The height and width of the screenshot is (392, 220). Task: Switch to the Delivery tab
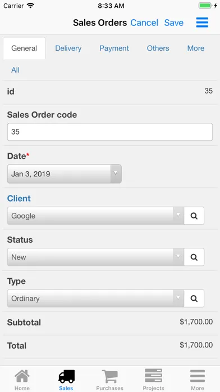68,48
